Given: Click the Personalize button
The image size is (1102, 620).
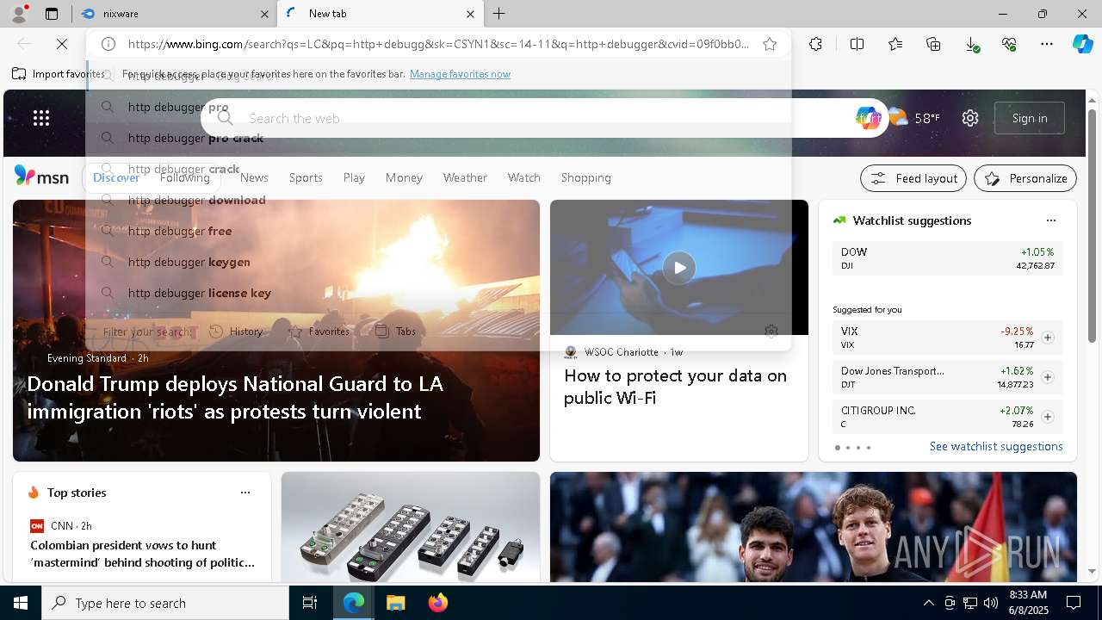Looking at the screenshot, I should click(1025, 178).
